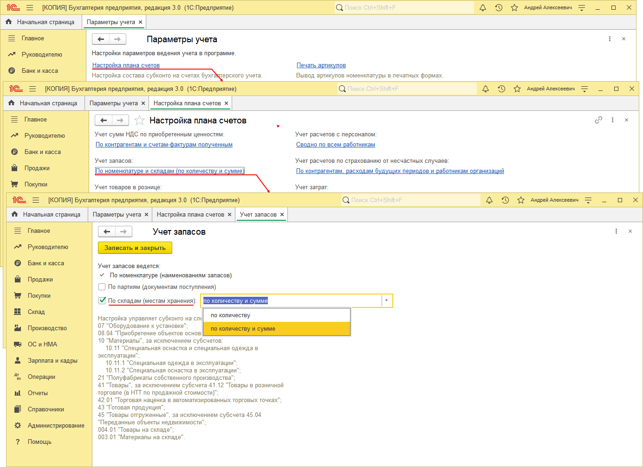Open service settings menu in Настройка плана счетов title bar
The width and height of the screenshot is (643, 467).
coord(585,89)
